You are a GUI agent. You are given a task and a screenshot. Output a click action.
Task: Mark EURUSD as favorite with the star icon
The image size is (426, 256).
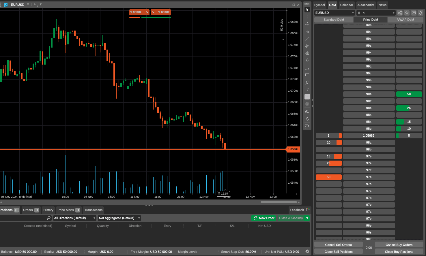[407, 13]
